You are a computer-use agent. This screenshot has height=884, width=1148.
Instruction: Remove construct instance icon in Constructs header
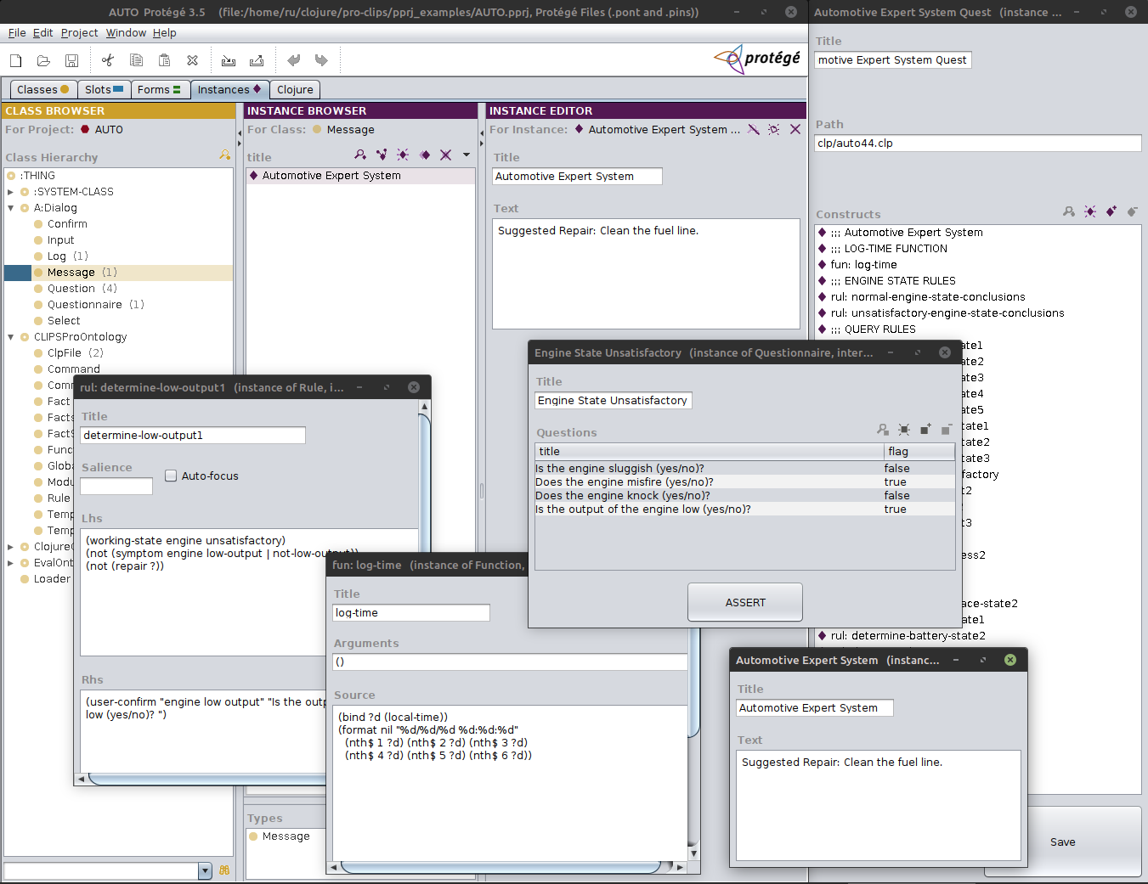tap(1133, 211)
